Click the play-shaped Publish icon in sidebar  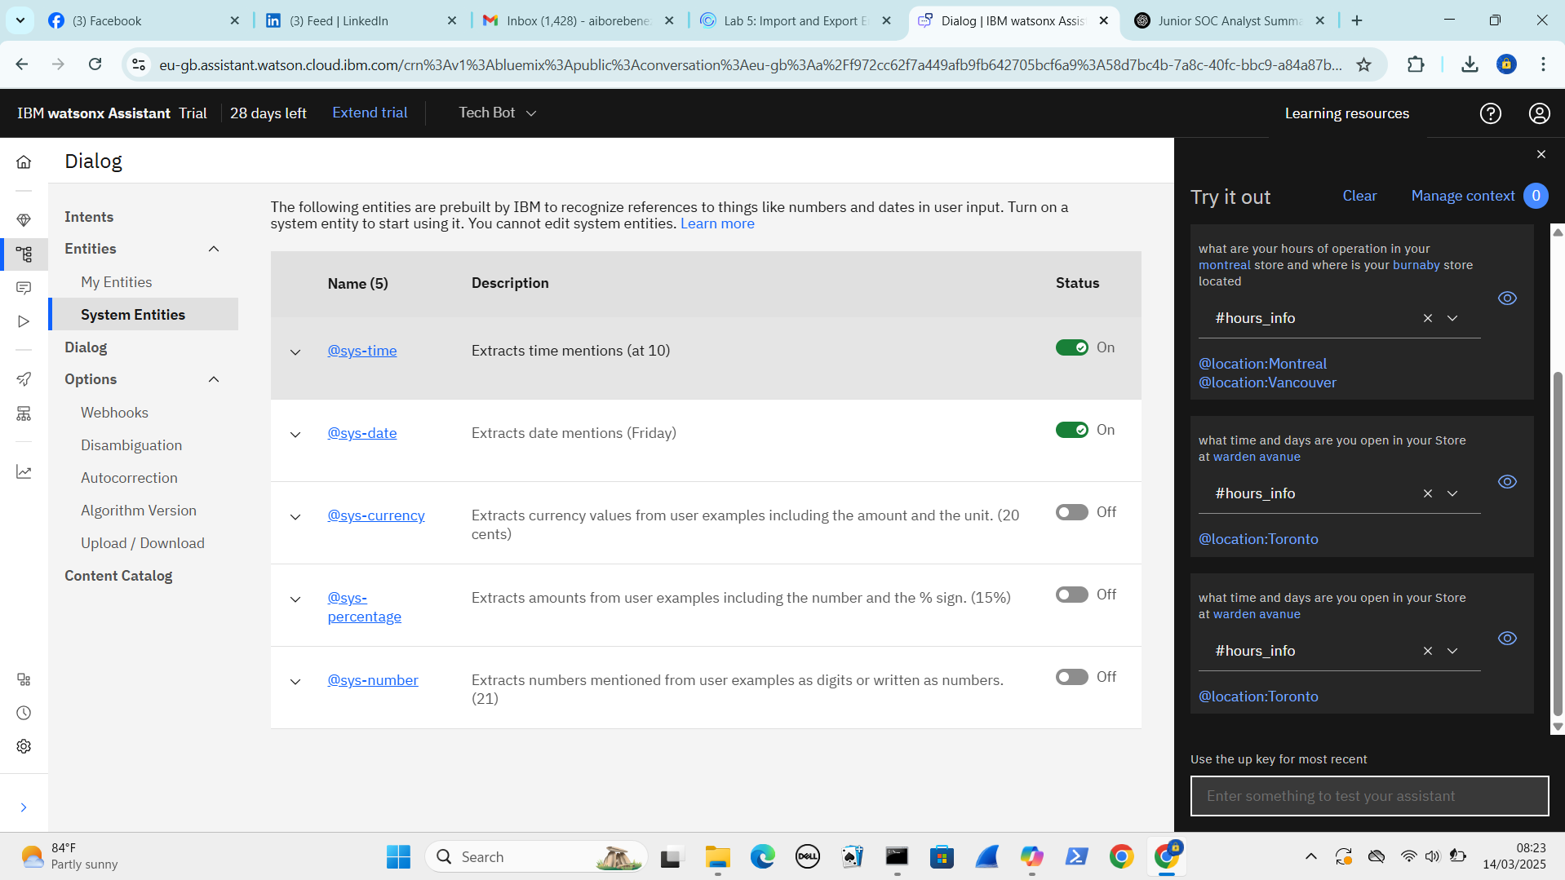pyautogui.click(x=24, y=321)
